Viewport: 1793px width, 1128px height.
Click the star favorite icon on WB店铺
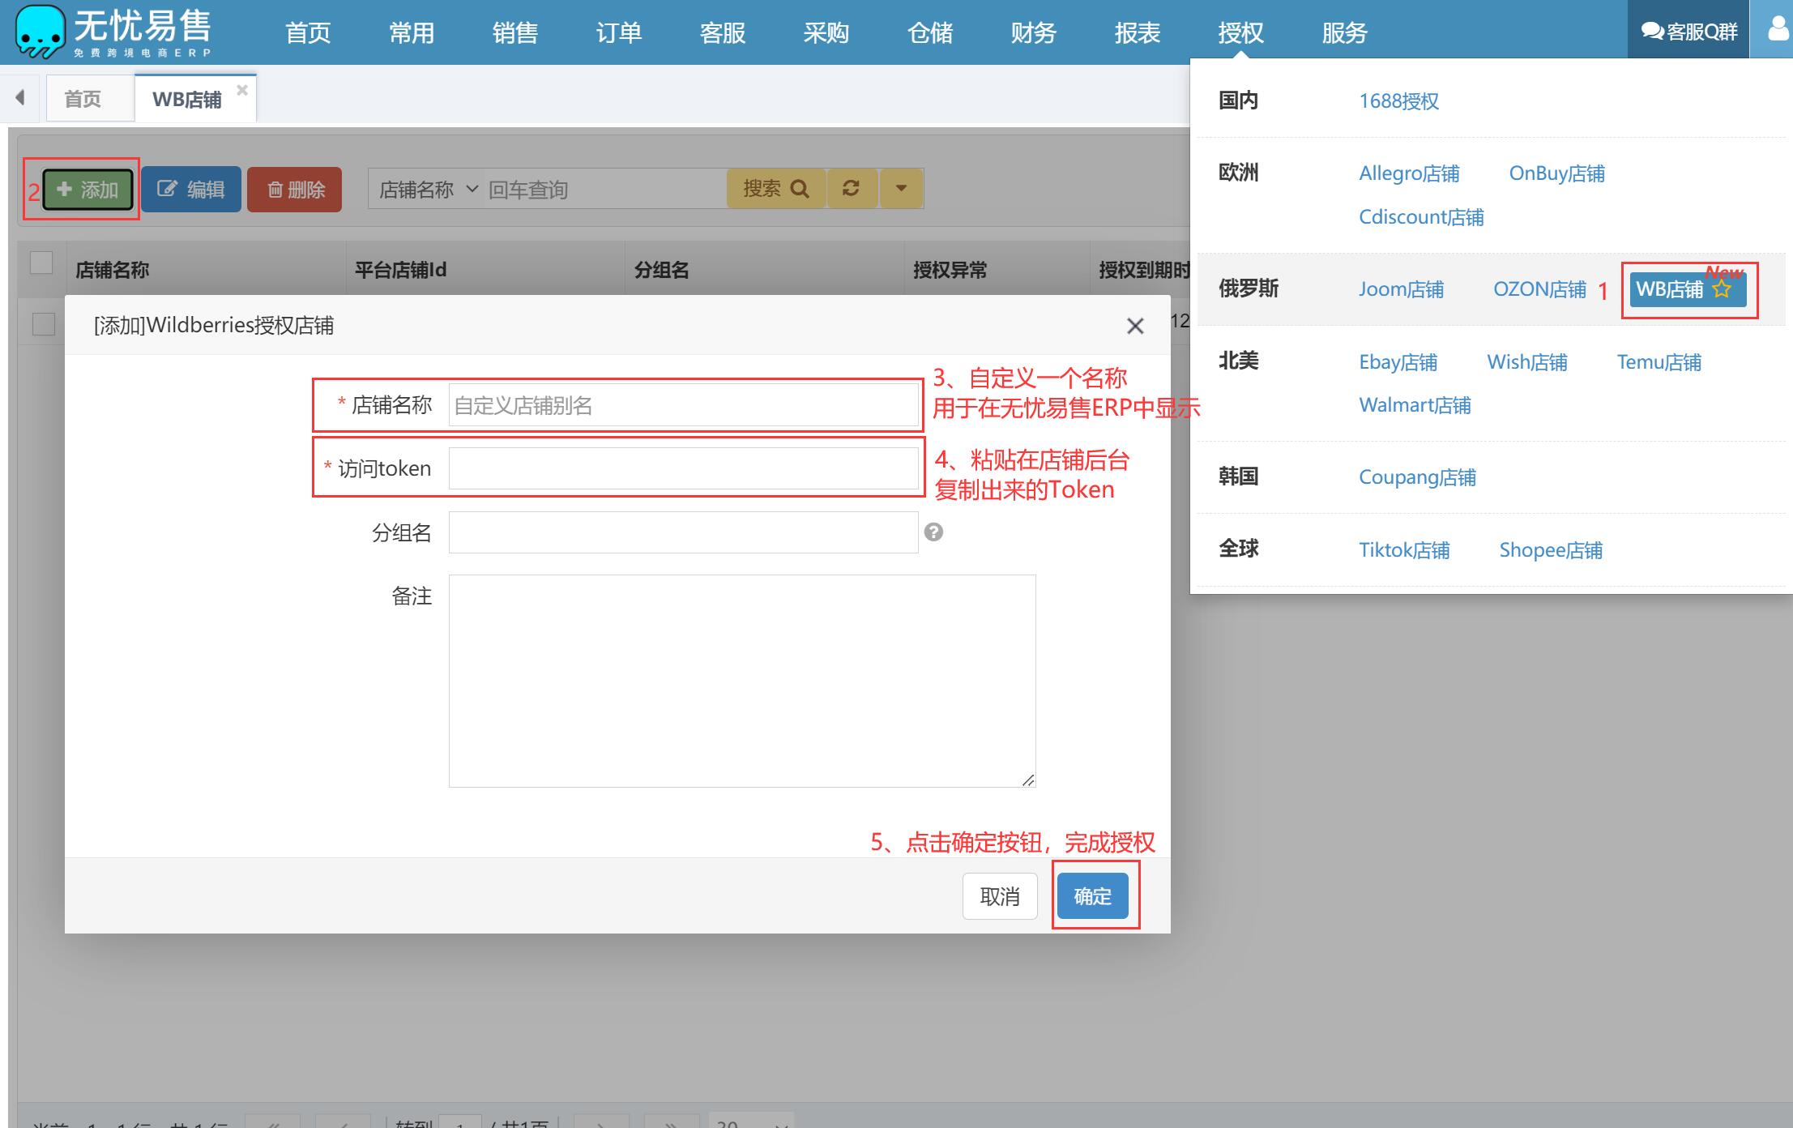(x=1722, y=289)
